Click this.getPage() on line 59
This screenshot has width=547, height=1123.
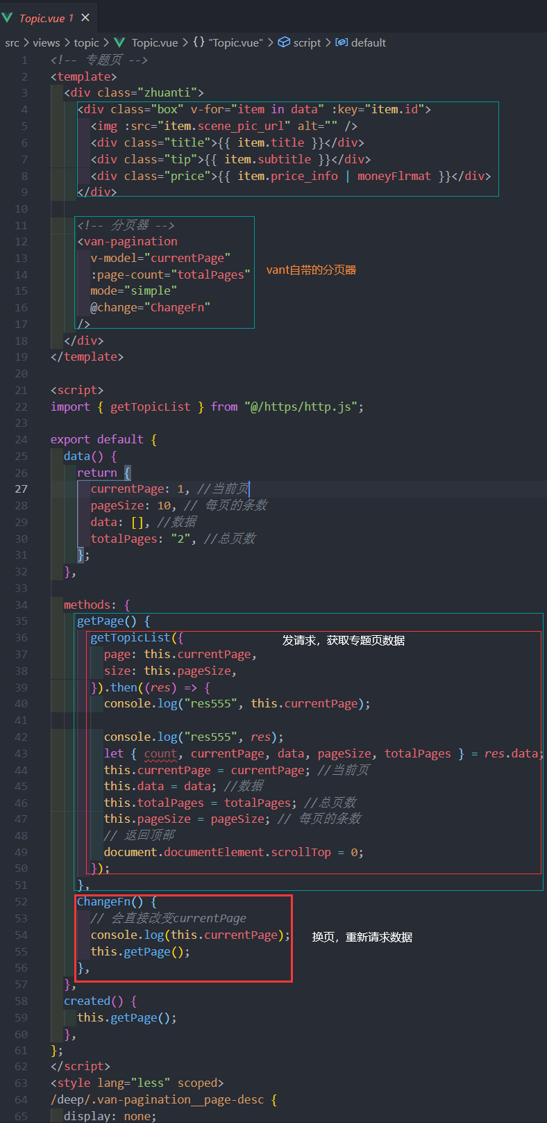[124, 1018]
